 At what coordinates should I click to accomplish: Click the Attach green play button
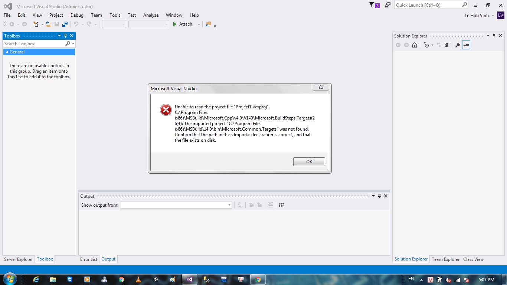tap(175, 24)
